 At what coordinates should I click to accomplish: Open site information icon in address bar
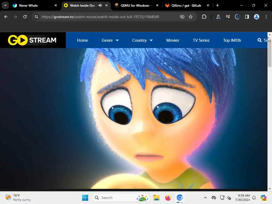click(36, 17)
